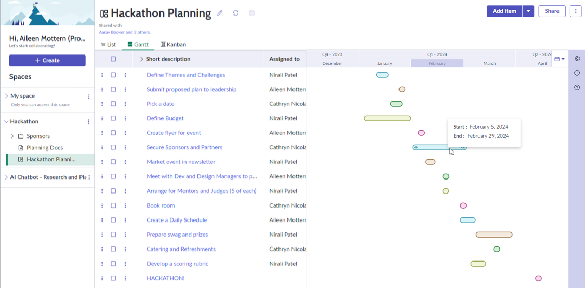Click the Secure Sponsors Gantt bar left handle

click(x=415, y=147)
